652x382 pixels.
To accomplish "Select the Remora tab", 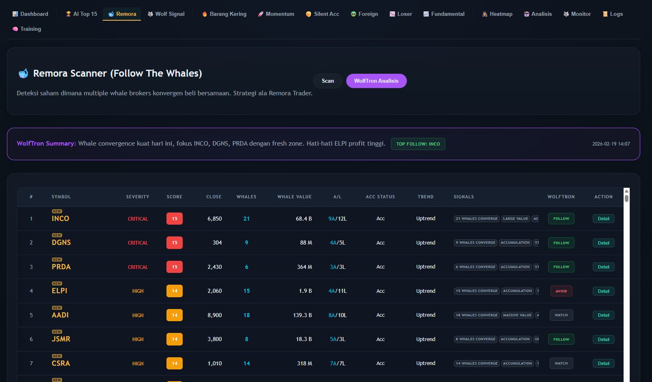I will [122, 14].
